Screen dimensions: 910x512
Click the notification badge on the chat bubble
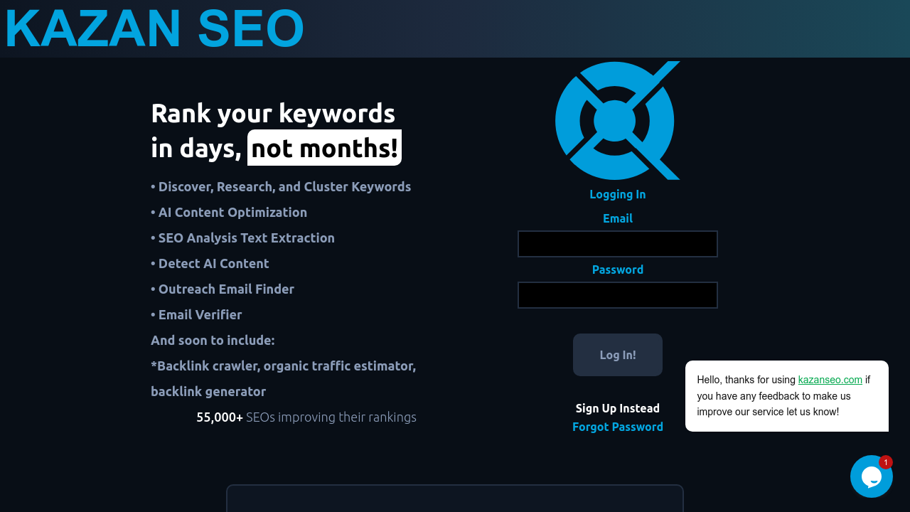(x=885, y=462)
